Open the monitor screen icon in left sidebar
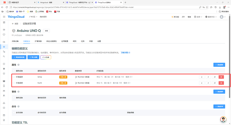The width and height of the screenshot is (231, 125). click(x=4, y=35)
